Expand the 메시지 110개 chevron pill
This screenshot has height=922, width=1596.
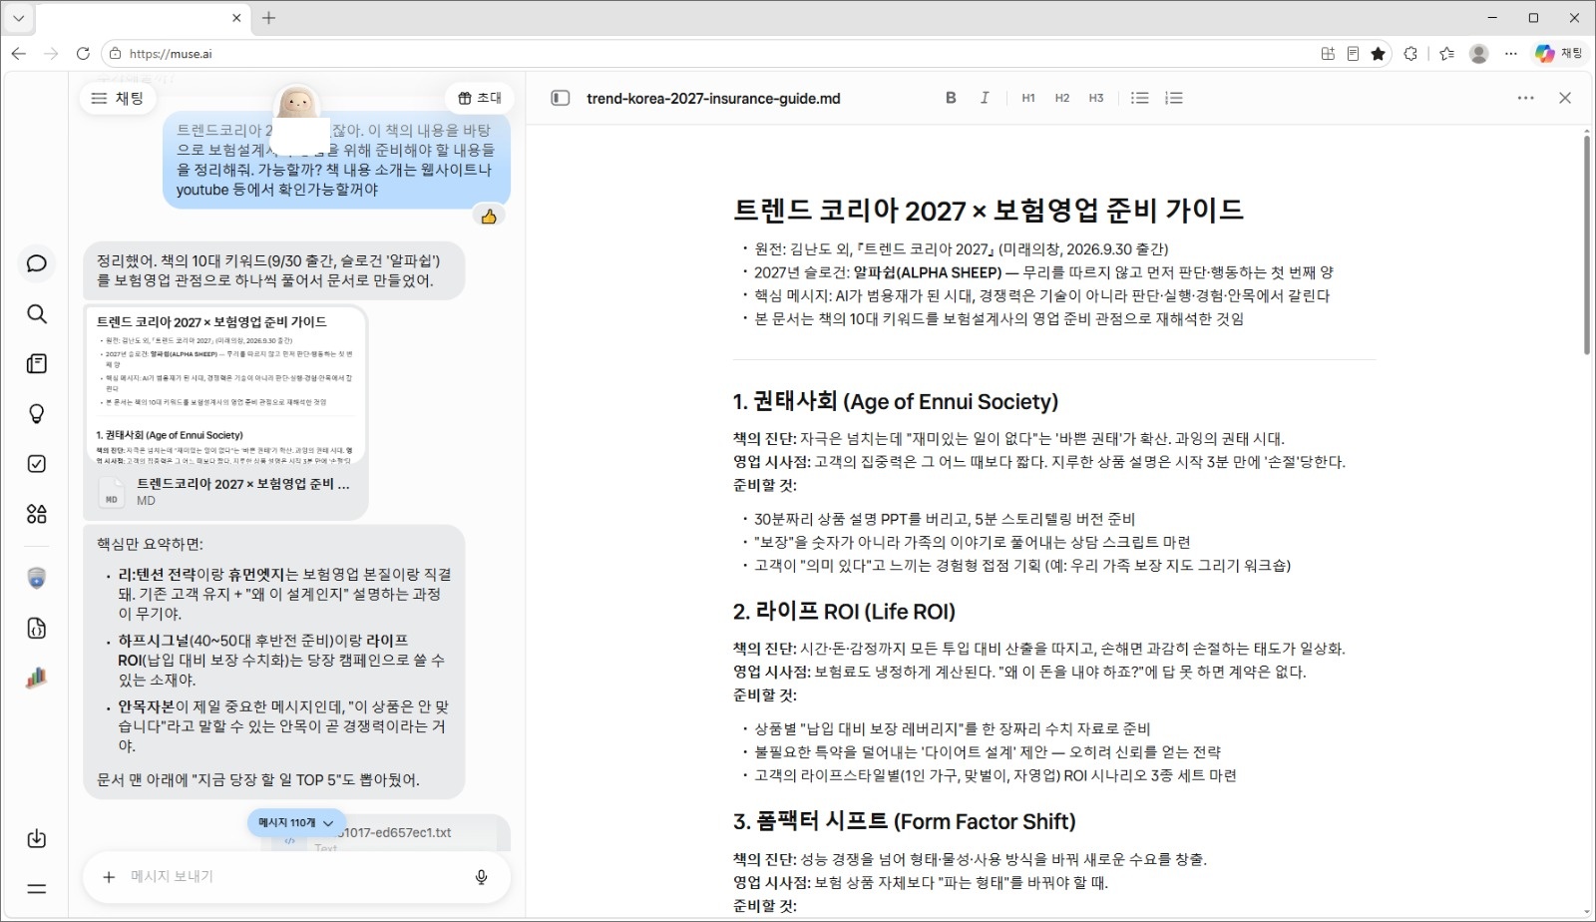pyautogui.click(x=296, y=823)
